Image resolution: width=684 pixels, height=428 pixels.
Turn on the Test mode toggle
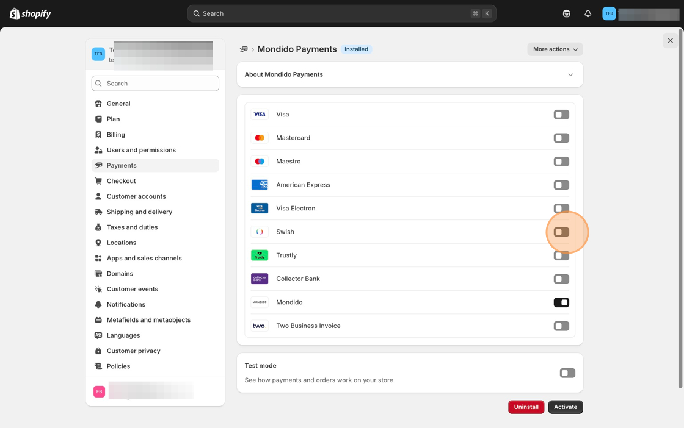pos(567,373)
